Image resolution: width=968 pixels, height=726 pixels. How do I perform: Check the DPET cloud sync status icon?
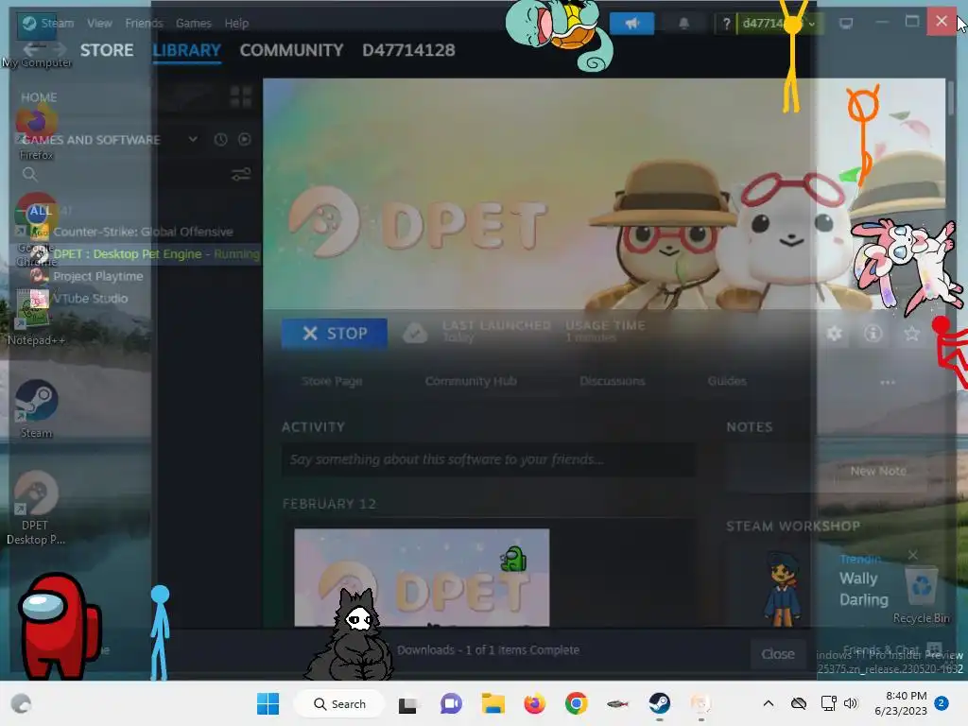pyautogui.click(x=415, y=334)
